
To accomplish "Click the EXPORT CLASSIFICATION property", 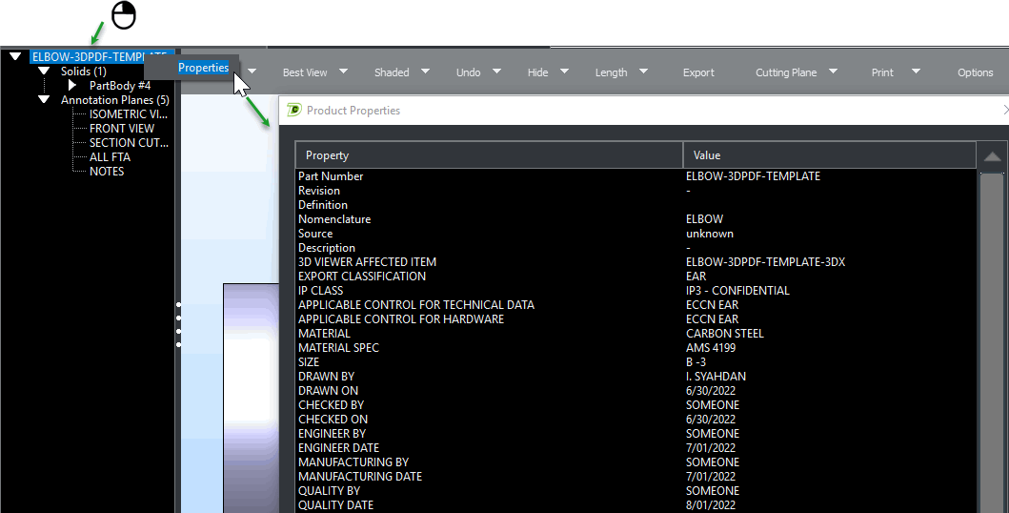I will (x=362, y=276).
